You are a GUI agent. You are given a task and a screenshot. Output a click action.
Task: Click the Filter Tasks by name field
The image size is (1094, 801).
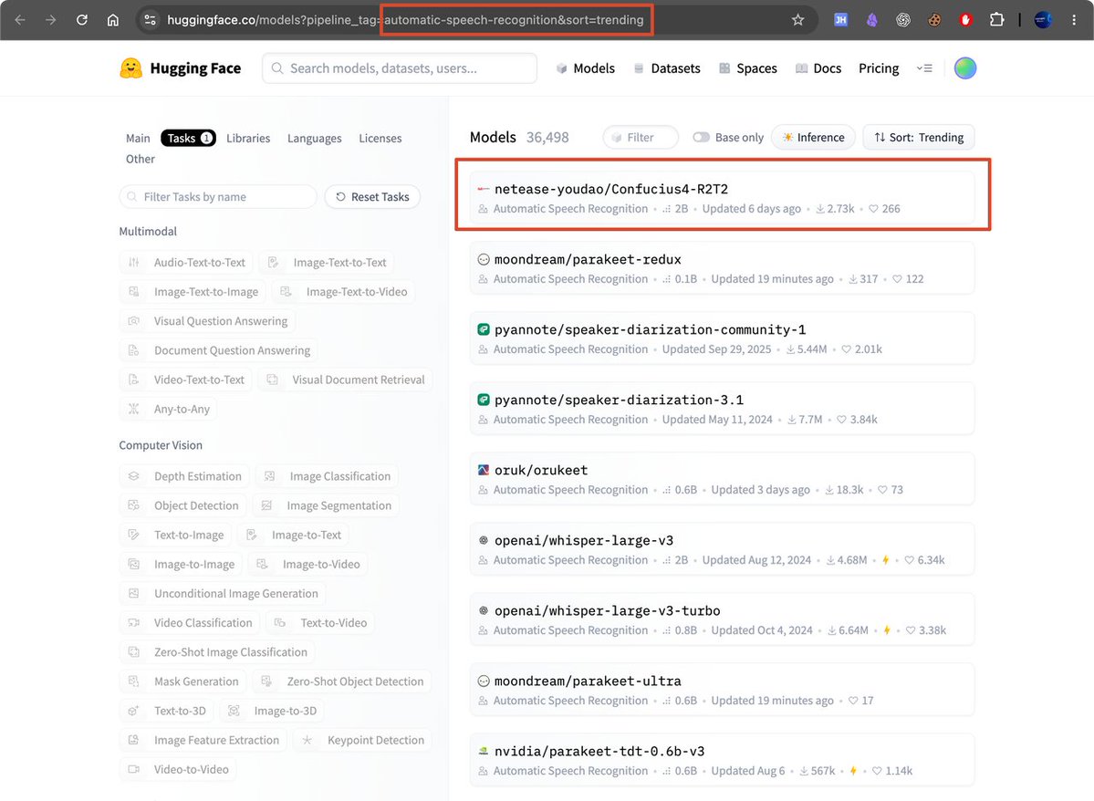[218, 197]
